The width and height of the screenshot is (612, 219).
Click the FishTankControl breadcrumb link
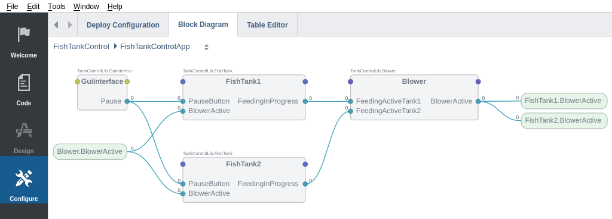pos(81,47)
